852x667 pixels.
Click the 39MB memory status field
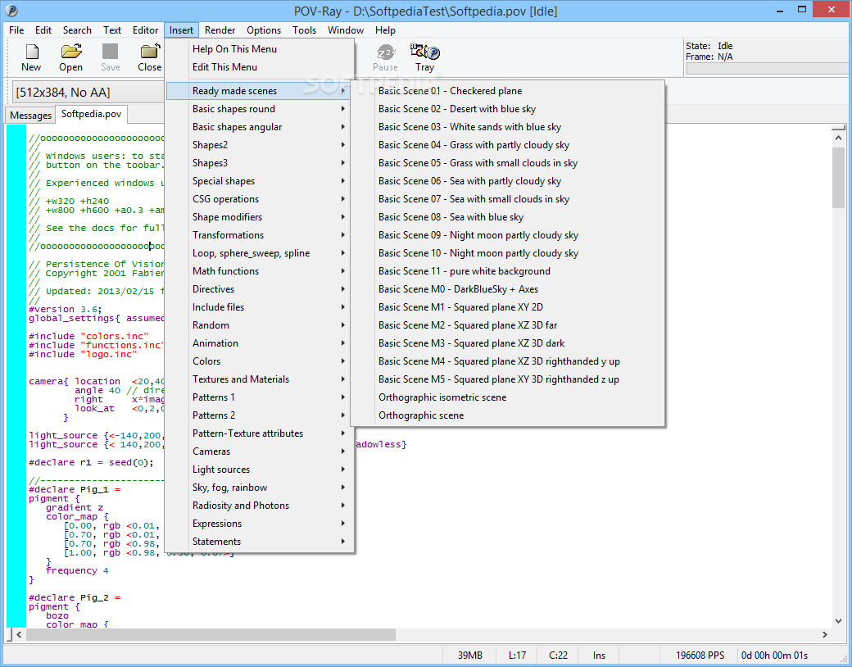tap(470, 655)
